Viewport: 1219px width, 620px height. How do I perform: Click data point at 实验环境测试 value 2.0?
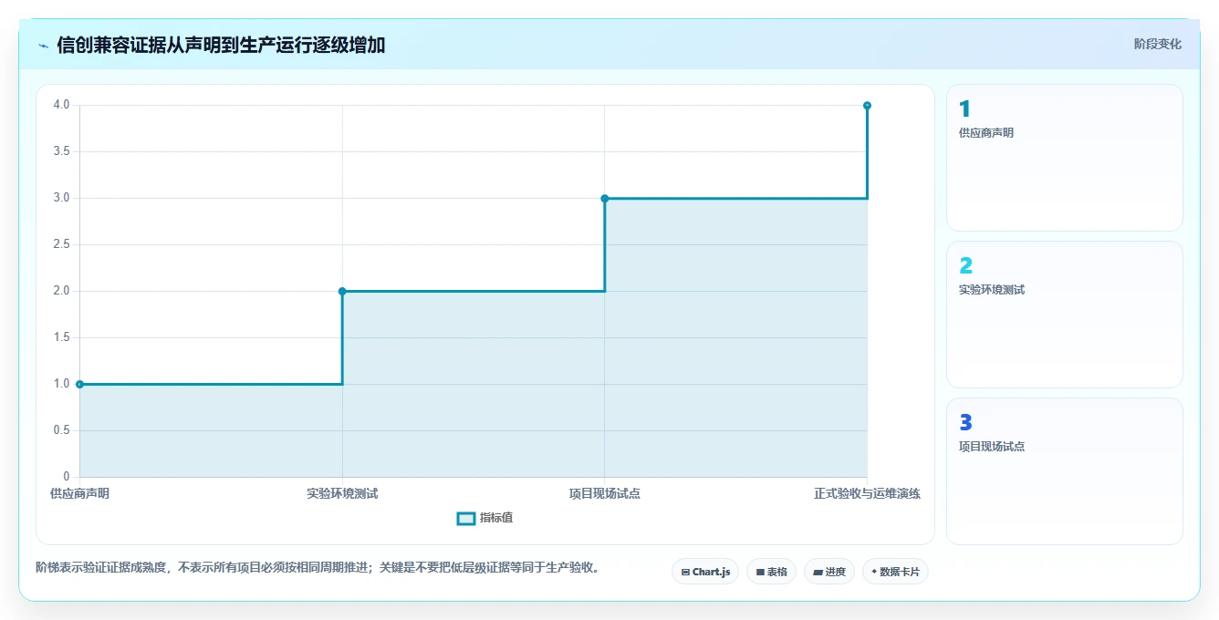(342, 291)
